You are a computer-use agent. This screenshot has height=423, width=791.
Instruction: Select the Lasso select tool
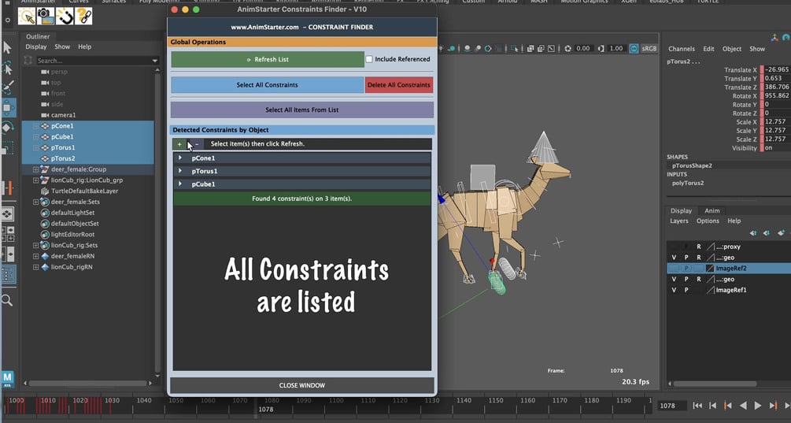click(x=8, y=68)
